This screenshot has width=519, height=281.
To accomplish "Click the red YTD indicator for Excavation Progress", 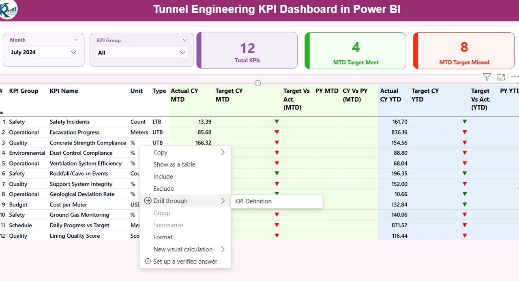I will click(465, 132).
